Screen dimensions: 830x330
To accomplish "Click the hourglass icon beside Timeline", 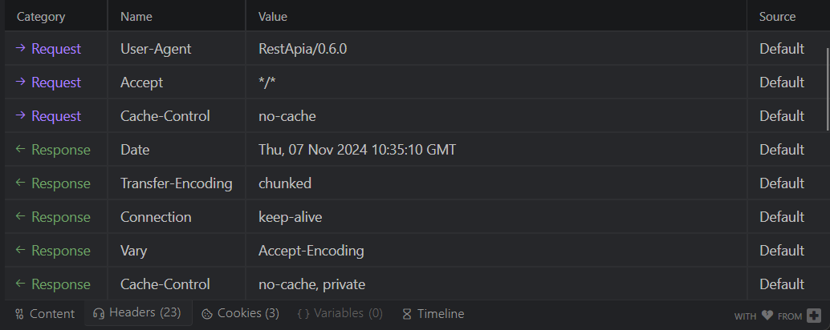I will click(x=406, y=314).
